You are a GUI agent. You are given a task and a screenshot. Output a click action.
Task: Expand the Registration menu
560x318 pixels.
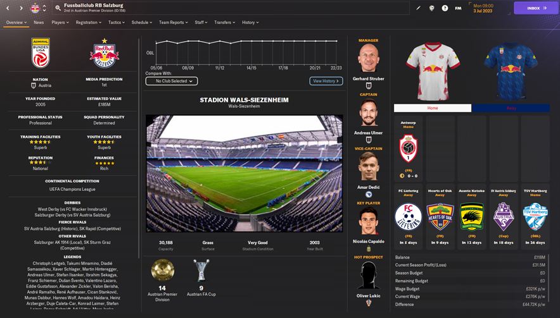click(x=88, y=22)
